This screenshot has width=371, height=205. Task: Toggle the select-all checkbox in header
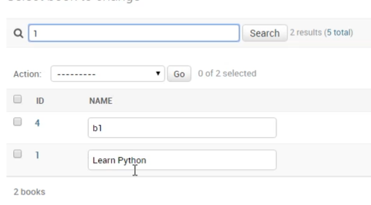(17, 99)
